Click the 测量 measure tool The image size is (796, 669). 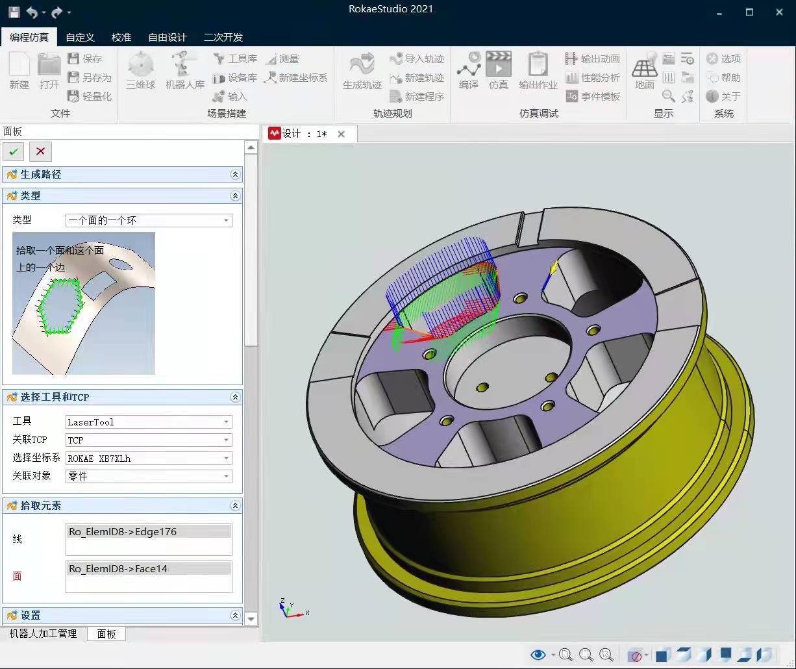pos(282,59)
